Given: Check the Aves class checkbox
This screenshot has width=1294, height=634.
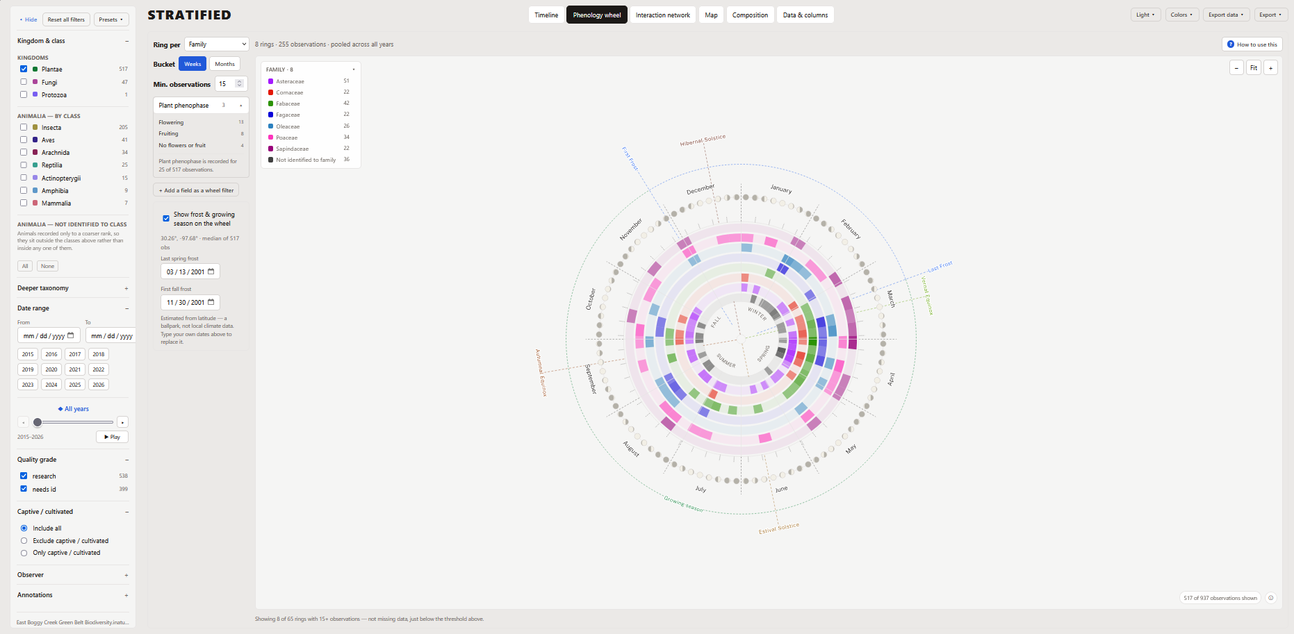Looking at the screenshot, I should click(24, 140).
